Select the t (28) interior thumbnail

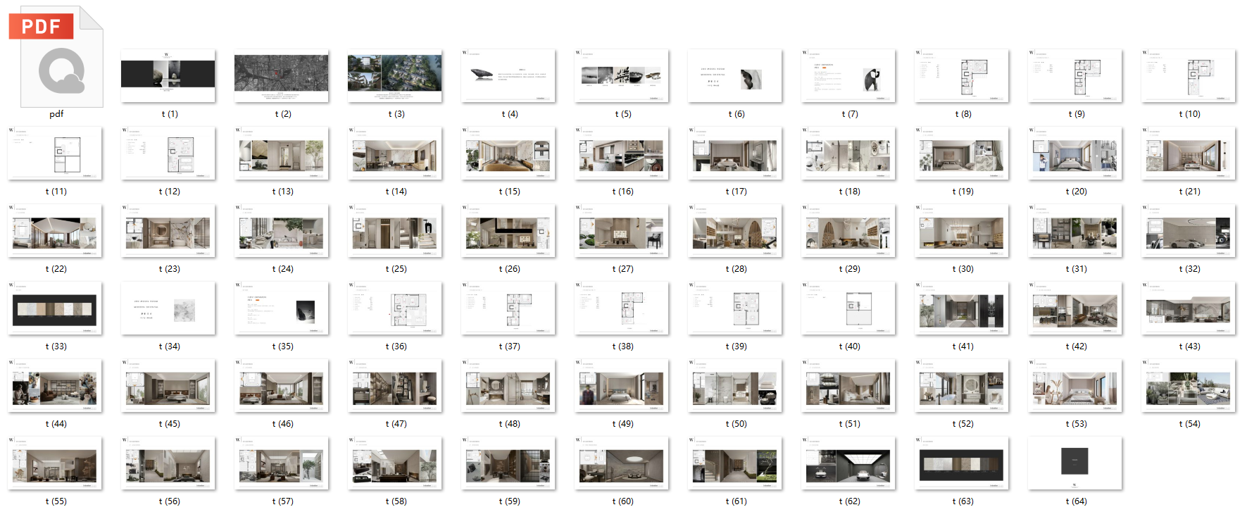pos(735,231)
